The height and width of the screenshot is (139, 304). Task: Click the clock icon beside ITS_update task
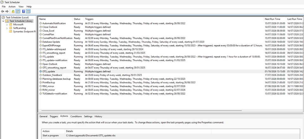click(41, 57)
